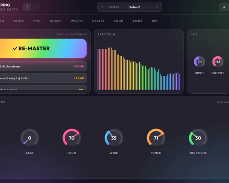Select the A comparison slot button
Image resolution: width=229 pixels, height=183 pixels.
(x=224, y=7)
